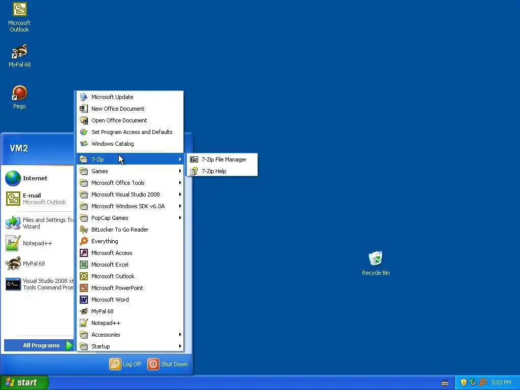Expand the Accessories submenu arrow
This screenshot has width=520, height=390.
180,335
